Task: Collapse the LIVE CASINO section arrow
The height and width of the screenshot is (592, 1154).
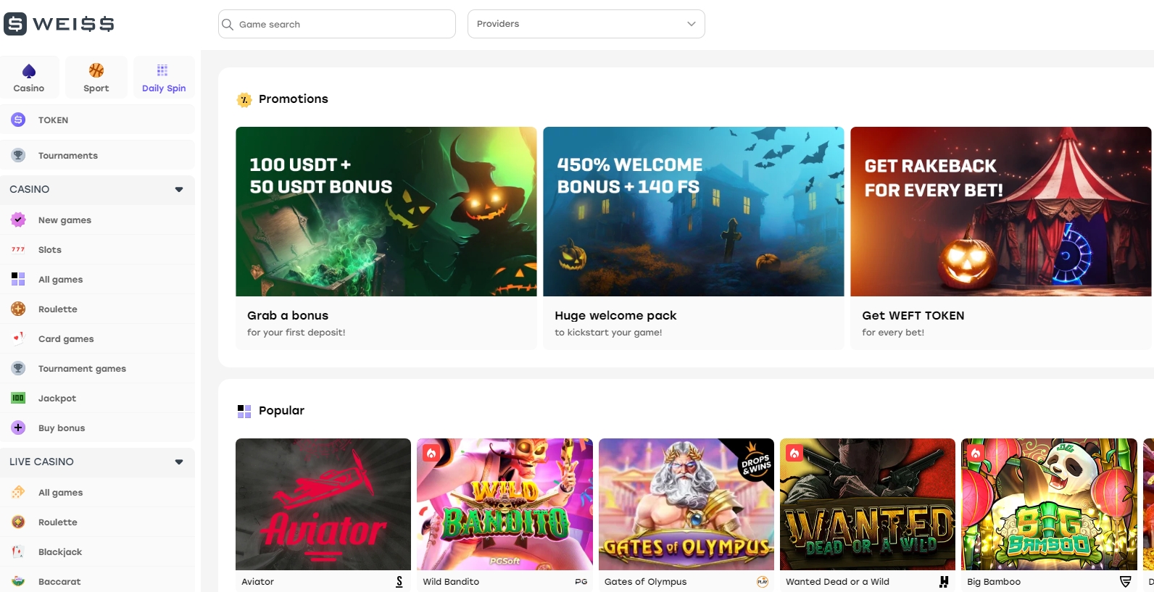Action: (x=179, y=462)
